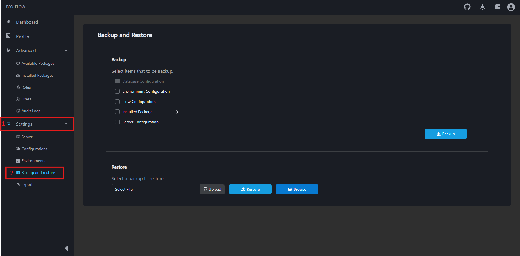The image size is (520, 256).
Task: Click the Roles person icon
Action: click(18, 87)
